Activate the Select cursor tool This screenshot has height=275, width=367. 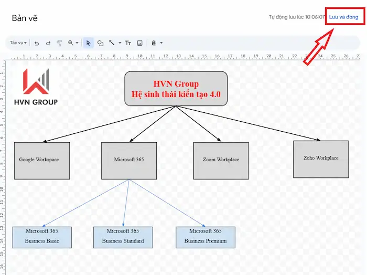coord(88,43)
